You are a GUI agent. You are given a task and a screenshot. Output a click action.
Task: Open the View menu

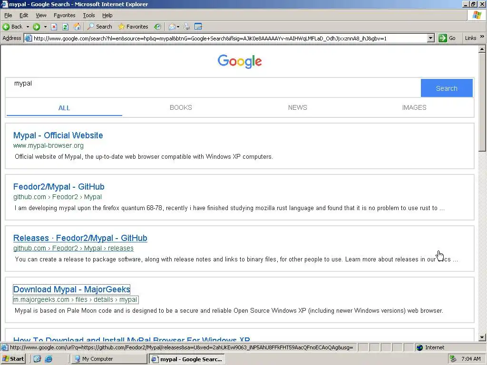(41, 15)
